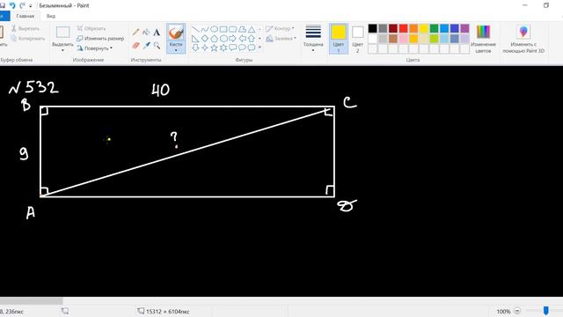
Task: Choose the straight Line shape
Action: coord(195,29)
